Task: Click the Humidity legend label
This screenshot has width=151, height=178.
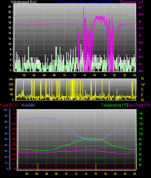Action: click(x=28, y=105)
